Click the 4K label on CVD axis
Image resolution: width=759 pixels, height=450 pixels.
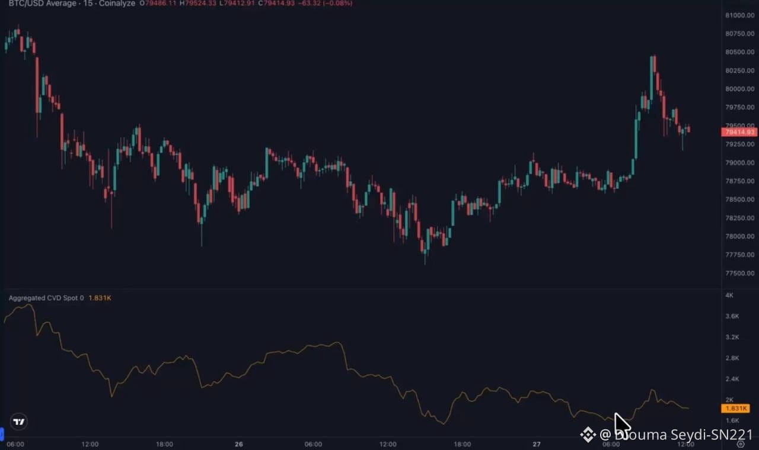[x=729, y=295]
